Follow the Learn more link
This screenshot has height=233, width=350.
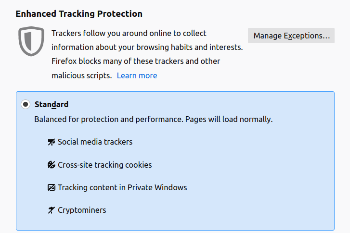point(137,76)
